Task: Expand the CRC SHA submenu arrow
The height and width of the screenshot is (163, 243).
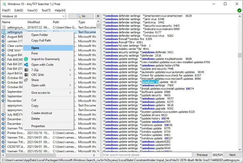Action: pos(70,75)
